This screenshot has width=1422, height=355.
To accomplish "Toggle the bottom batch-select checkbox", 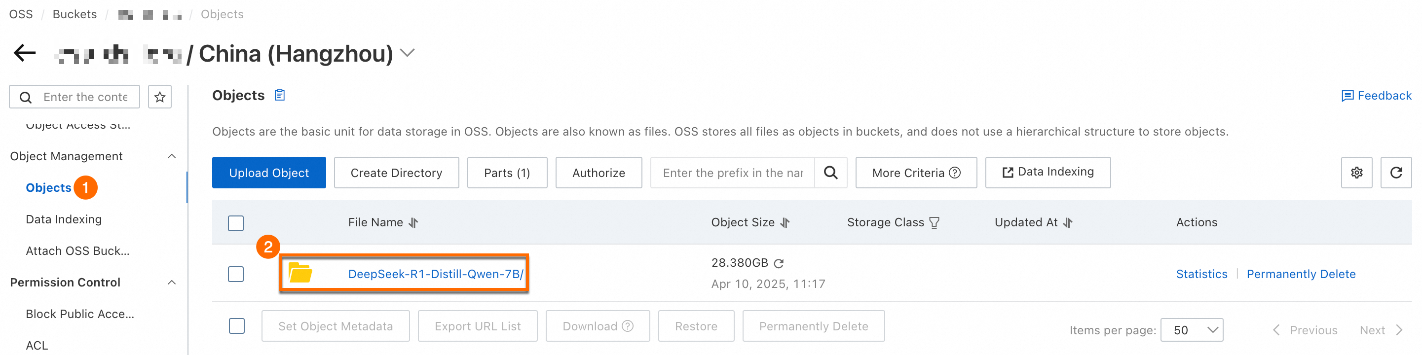I will click(x=237, y=326).
